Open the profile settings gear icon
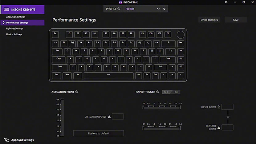This screenshot has width=256, height=144. [165, 9]
